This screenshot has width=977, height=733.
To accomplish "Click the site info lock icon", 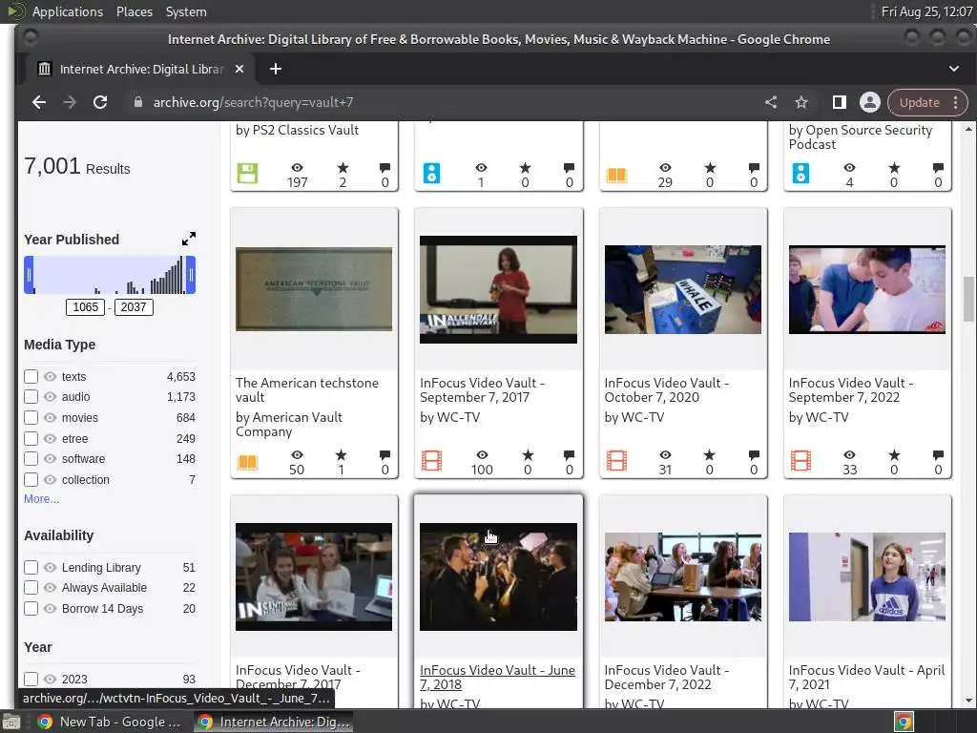I will pos(138,102).
